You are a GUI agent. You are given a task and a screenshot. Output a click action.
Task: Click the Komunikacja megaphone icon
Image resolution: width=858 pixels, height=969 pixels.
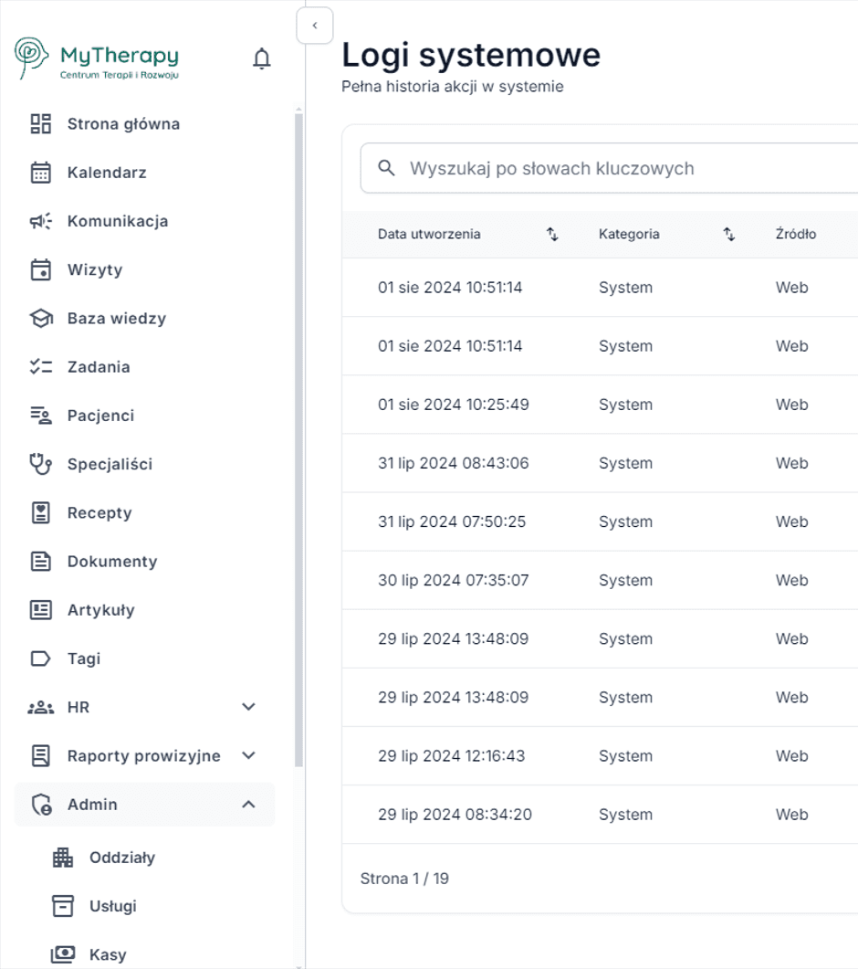(41, 221)
